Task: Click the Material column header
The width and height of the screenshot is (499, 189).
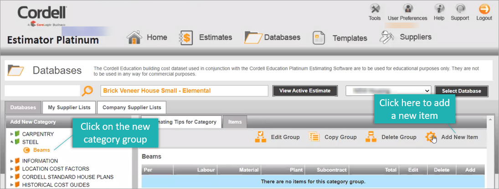Action: click(x=238, y=170)
